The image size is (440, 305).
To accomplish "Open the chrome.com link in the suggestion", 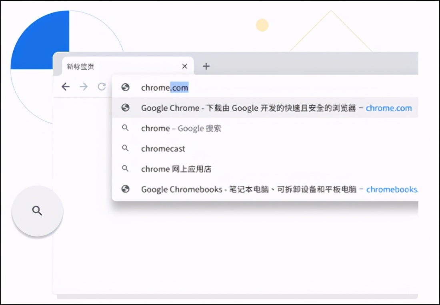I will 388,108.
